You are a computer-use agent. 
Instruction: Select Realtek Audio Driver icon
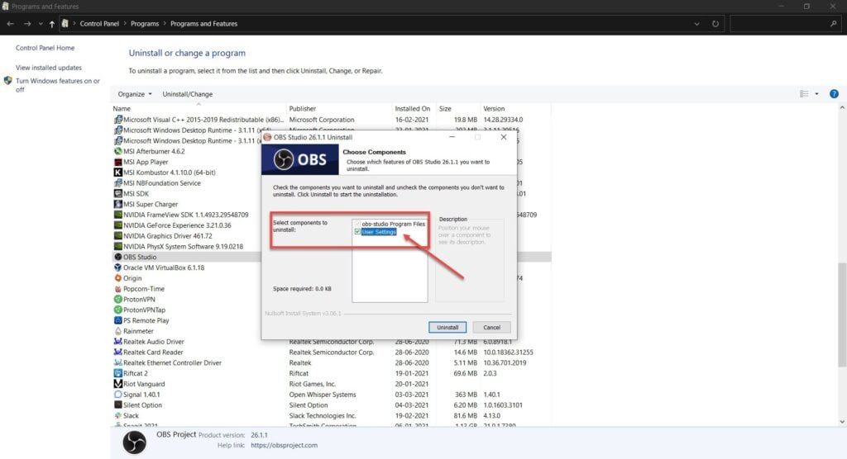117,342
